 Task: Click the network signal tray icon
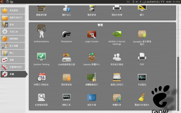[144, 2]
